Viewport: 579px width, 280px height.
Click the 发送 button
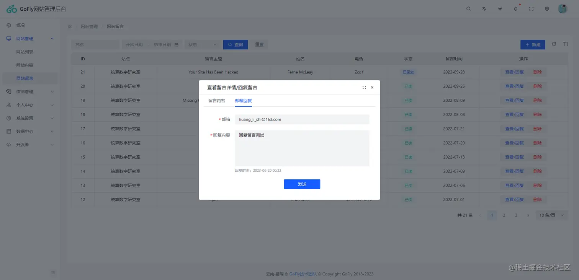click(302, 184)
